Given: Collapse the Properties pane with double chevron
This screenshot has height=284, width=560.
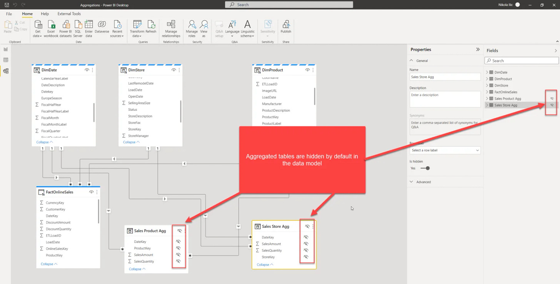Looking at the screenshot, I should [x=478, y=49].
